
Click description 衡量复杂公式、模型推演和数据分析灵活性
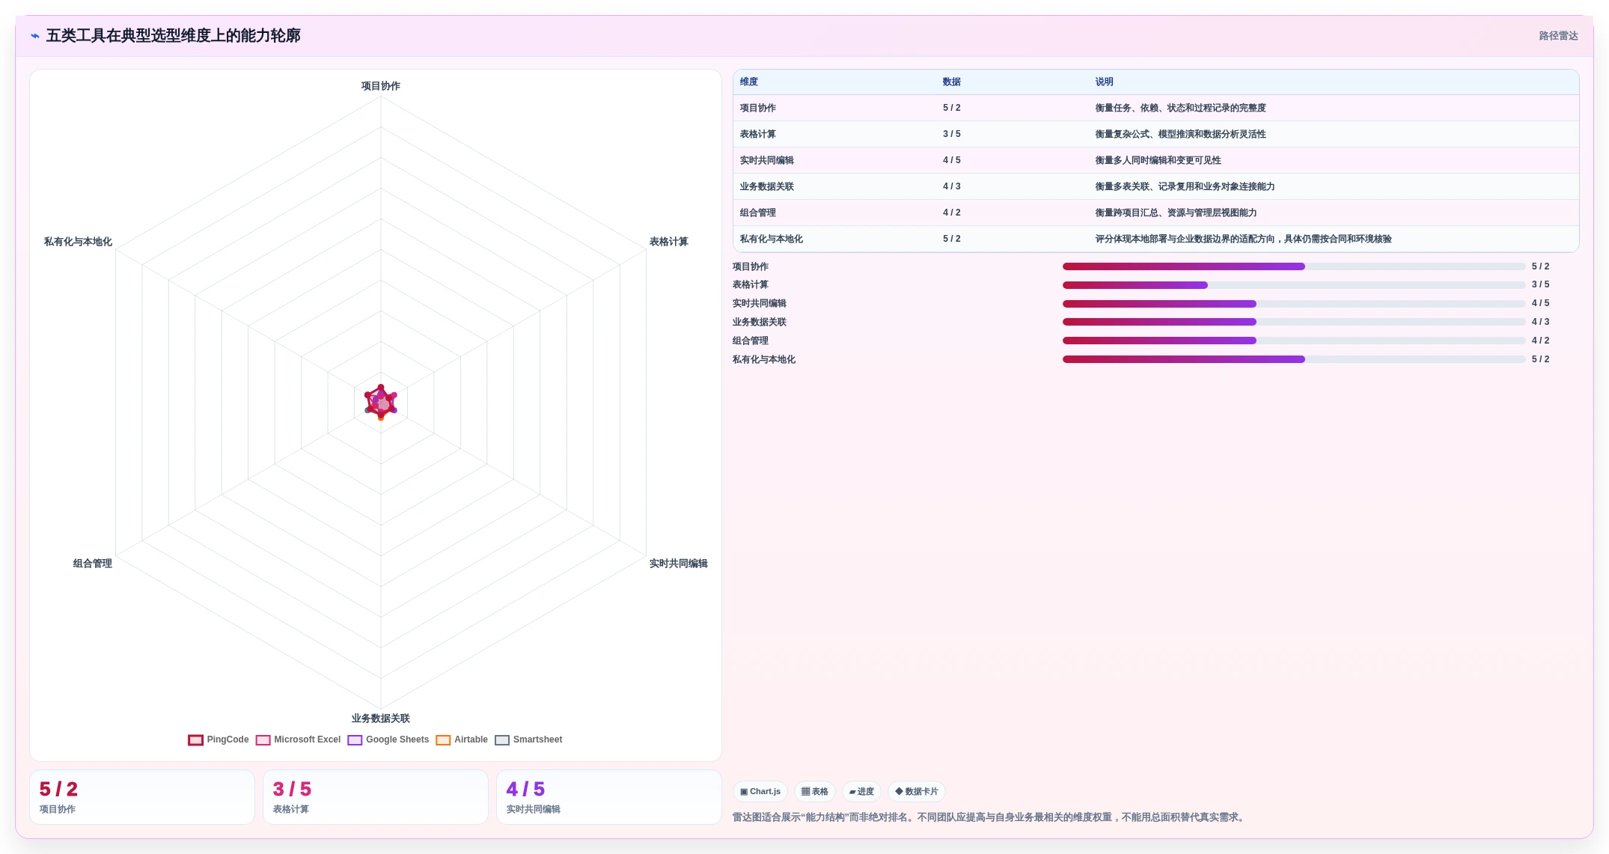pyautogui.click(x=1181, y=134)
